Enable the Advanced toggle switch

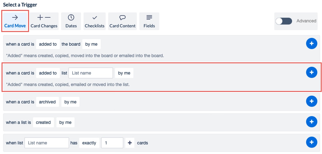284,21
